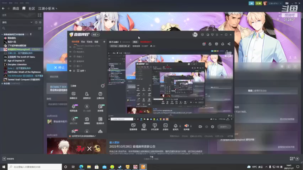Viewport: 303px width, 170px height.
Task: Add a camera source (摄像头)
Action: coord(144,127)
